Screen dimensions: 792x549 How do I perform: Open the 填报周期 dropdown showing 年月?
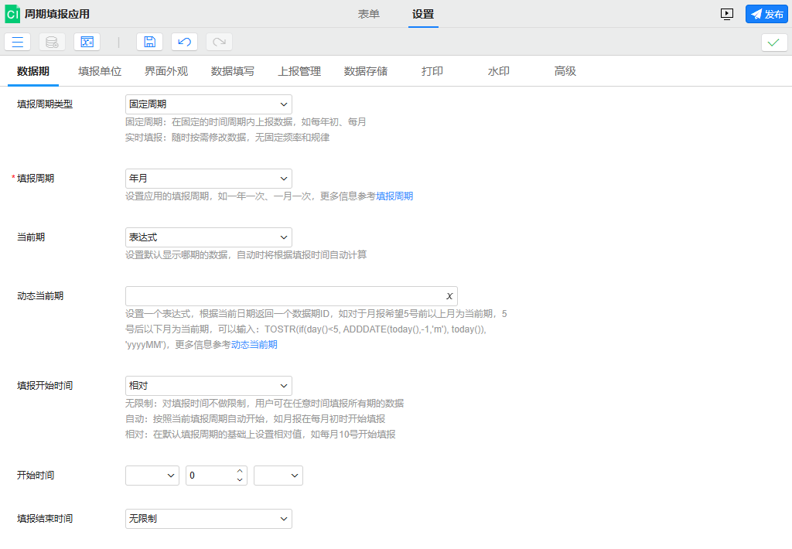point(208,178)
